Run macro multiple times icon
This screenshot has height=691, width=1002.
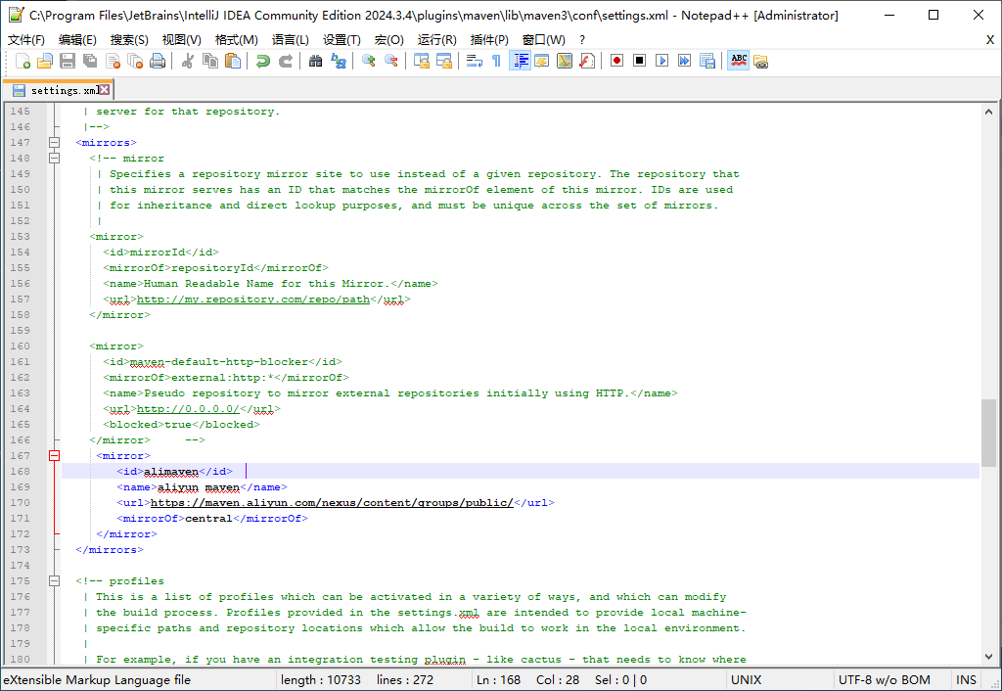click(x=684, y=61)
